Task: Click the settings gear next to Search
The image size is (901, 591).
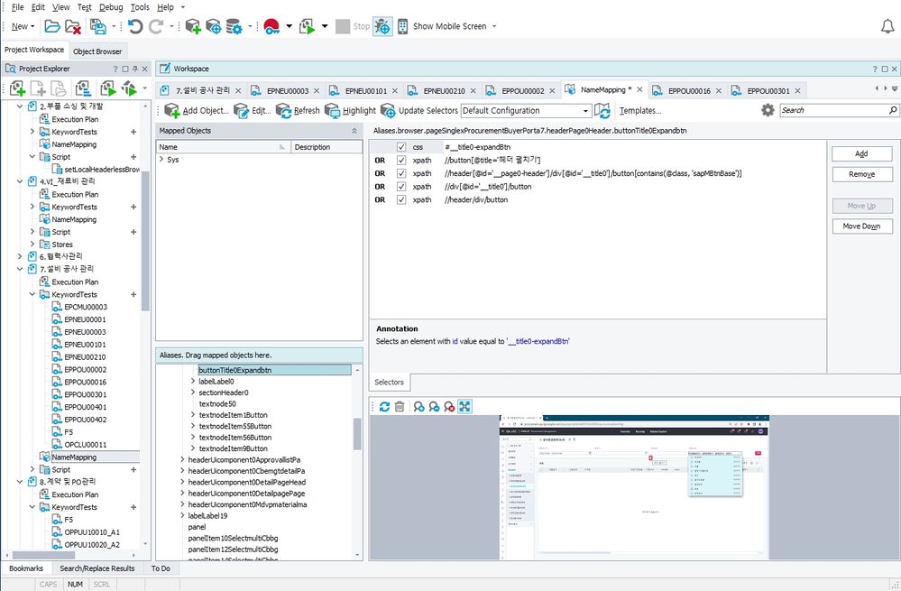Action: 768,110
